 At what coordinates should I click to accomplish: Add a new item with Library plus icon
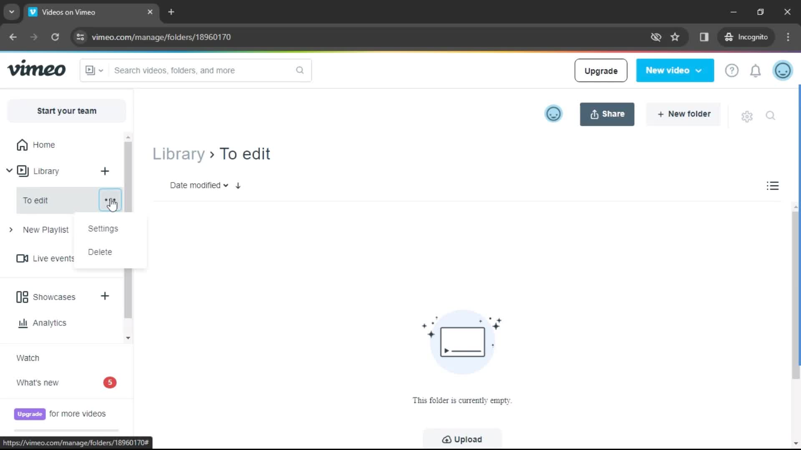(105, 171)
